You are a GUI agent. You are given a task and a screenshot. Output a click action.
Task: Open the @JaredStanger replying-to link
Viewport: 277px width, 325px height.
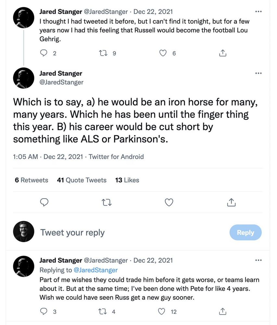[96, 270]
